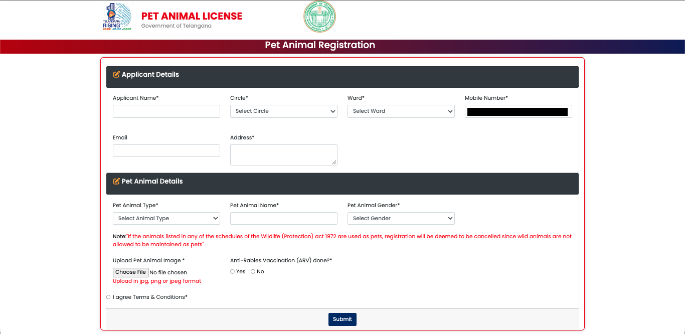Click Choose File to upload pet image
This screenshot has width=685, height=334.
pyautogui.click(x=131, y=272)
